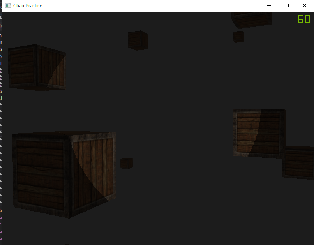Click the green 60 FPS counter
Screen dimensions: 314x245
(304, 19)
